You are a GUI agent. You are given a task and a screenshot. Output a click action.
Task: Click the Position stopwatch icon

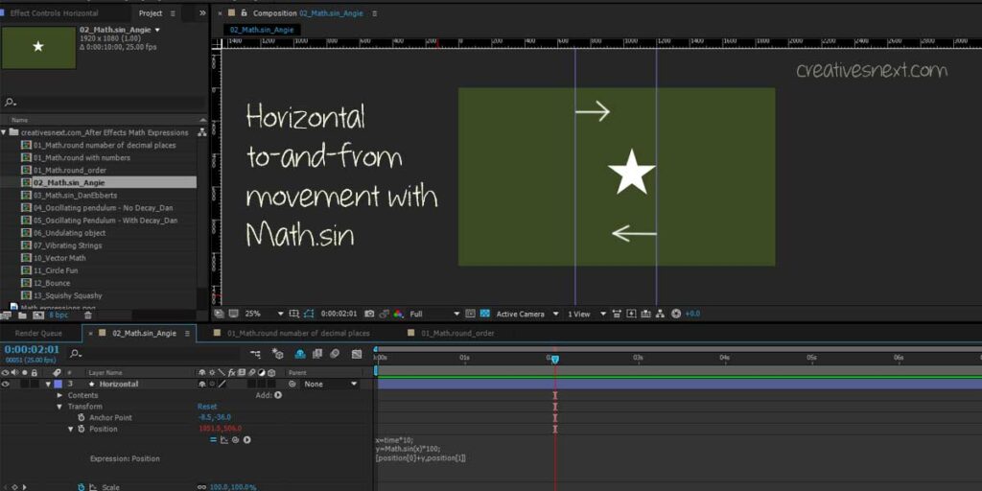(82, 429)
